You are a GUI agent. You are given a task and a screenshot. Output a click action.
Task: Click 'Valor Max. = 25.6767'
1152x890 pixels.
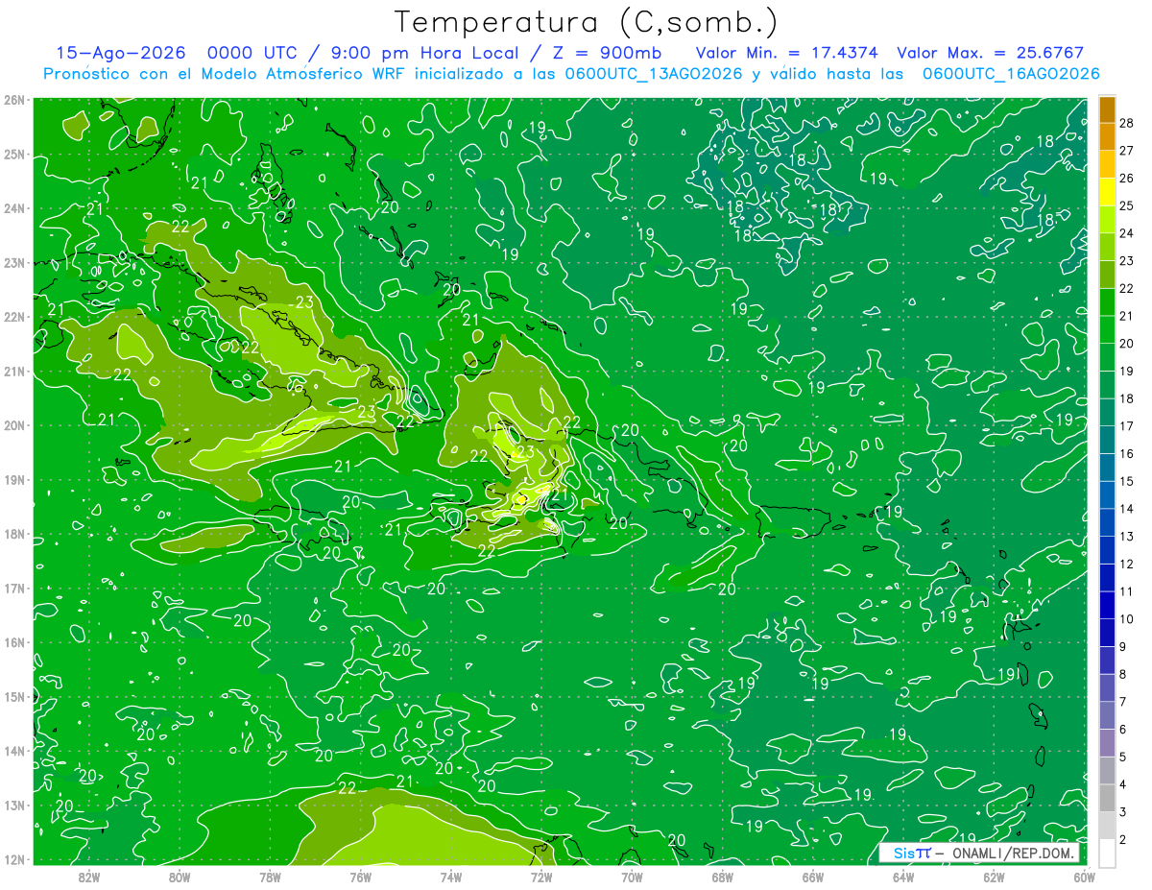coord(991,54)
